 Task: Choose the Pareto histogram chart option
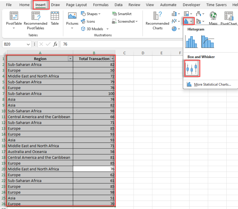207,42
